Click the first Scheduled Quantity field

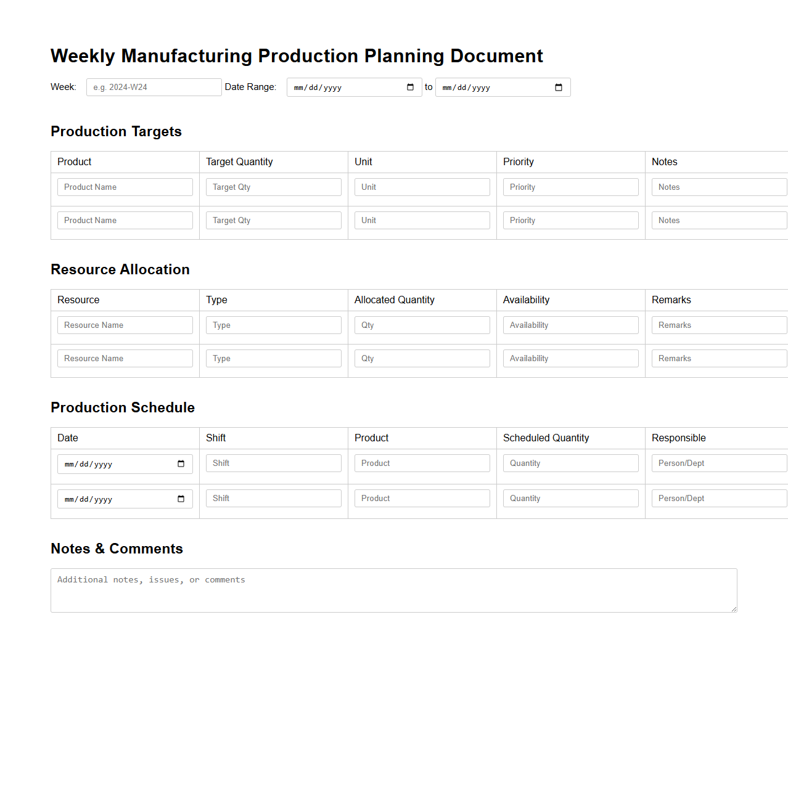570,463
